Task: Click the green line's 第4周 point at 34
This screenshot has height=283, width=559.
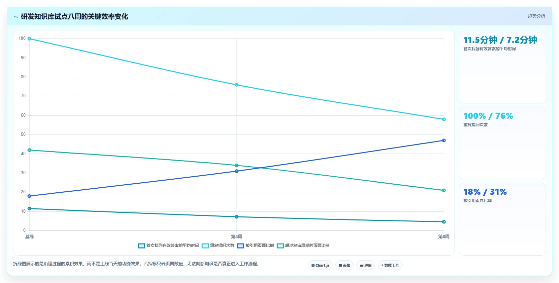Action: [236, 166]
